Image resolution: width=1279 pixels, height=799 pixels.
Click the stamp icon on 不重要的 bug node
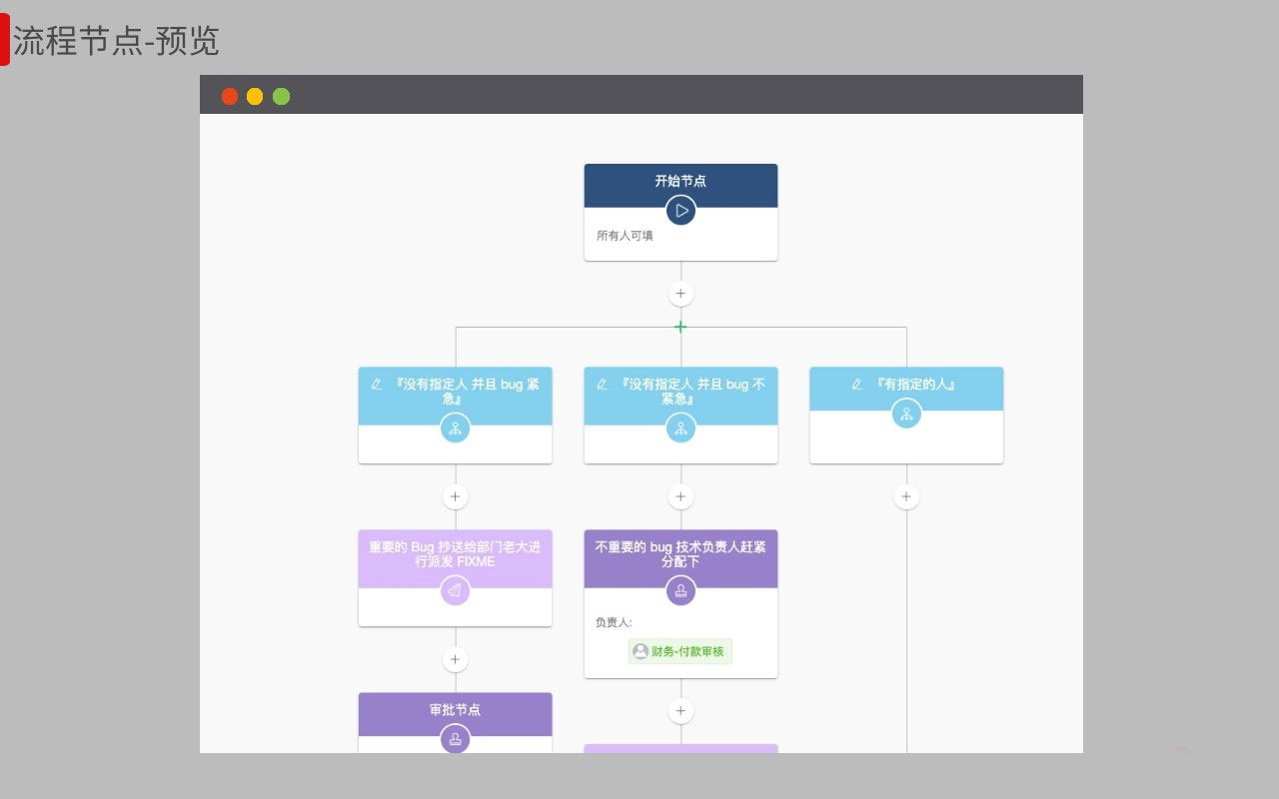click(x=680, y=591)
